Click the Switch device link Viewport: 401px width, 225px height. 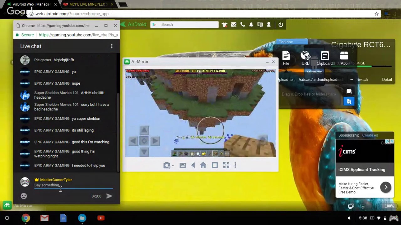click(362, 80)
